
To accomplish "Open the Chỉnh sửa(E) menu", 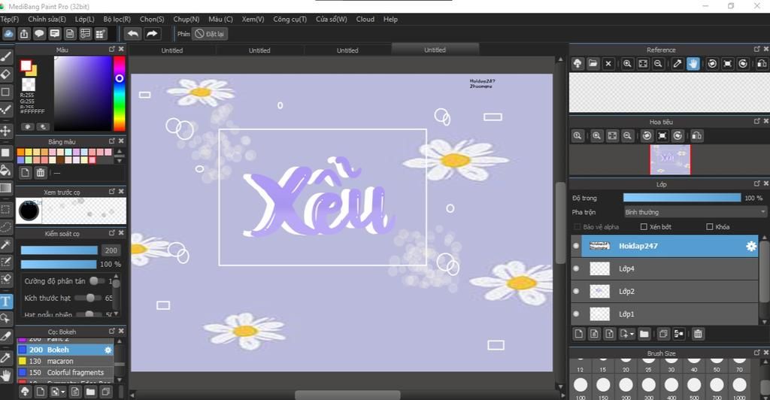I will click(x=47, y=19).
